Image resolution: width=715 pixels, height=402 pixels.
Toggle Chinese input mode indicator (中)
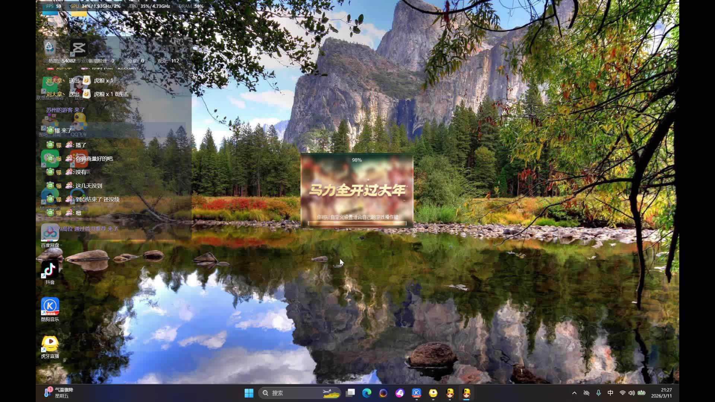click(x=610, y=393)
